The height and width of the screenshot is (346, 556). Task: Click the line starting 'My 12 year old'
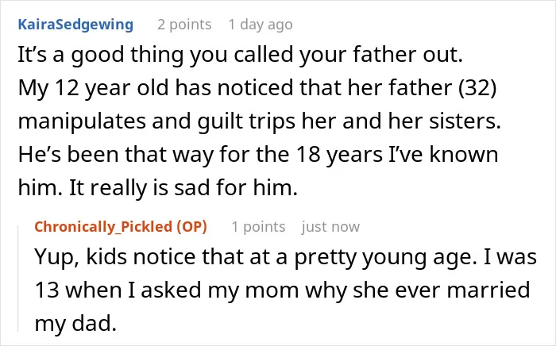[x=257, y=88]
